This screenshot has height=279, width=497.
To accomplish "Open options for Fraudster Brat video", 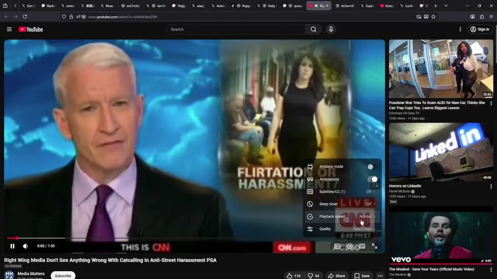I will point(491,103).
